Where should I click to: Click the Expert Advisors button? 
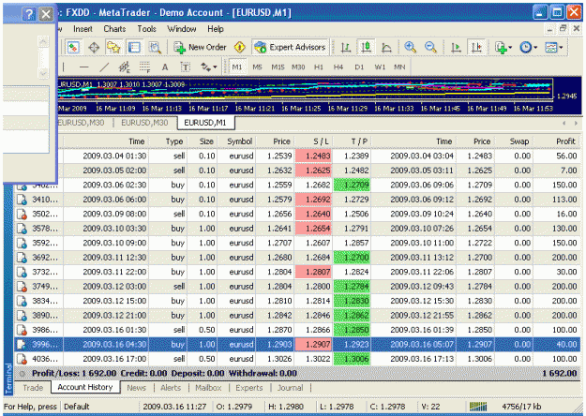290,48
